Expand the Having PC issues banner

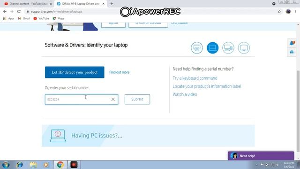point(148,136)
